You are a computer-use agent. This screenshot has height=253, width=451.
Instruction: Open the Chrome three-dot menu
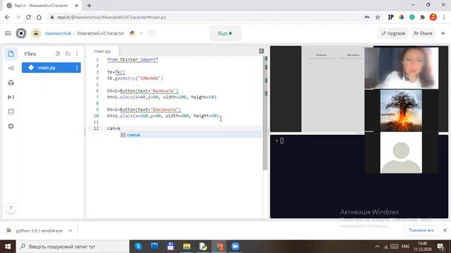[x=444, y=17]
